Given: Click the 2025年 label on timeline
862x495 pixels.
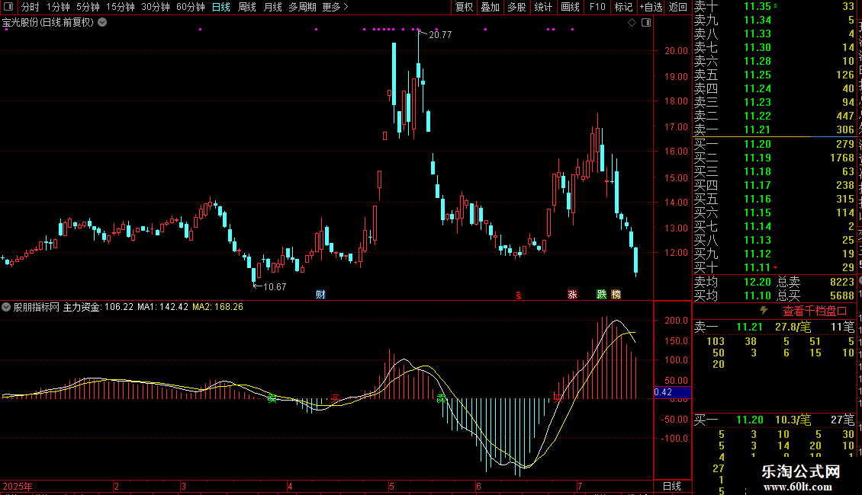Looking at the screenshot, I should coord(18,486).
